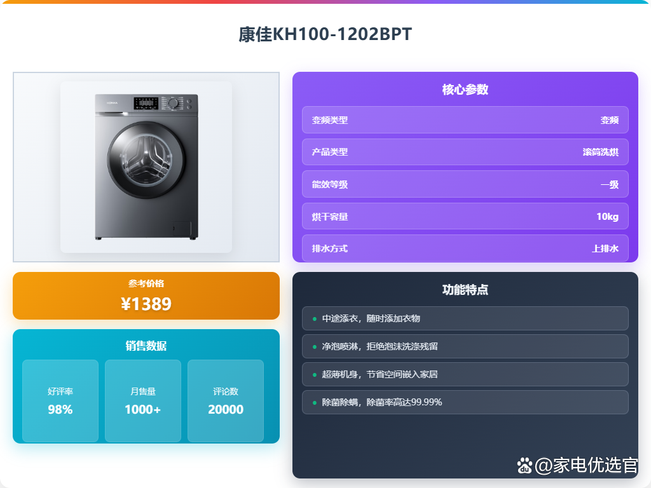Viewport: 651px width, 488px height.
Task: Click the @家电优选官 watermark text
Action: click(x=586, y=466)
